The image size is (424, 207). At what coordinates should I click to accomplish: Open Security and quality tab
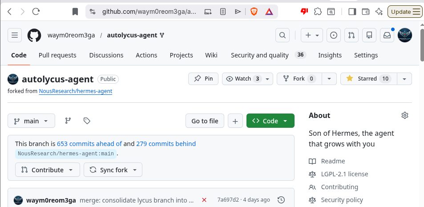[268, 55]
